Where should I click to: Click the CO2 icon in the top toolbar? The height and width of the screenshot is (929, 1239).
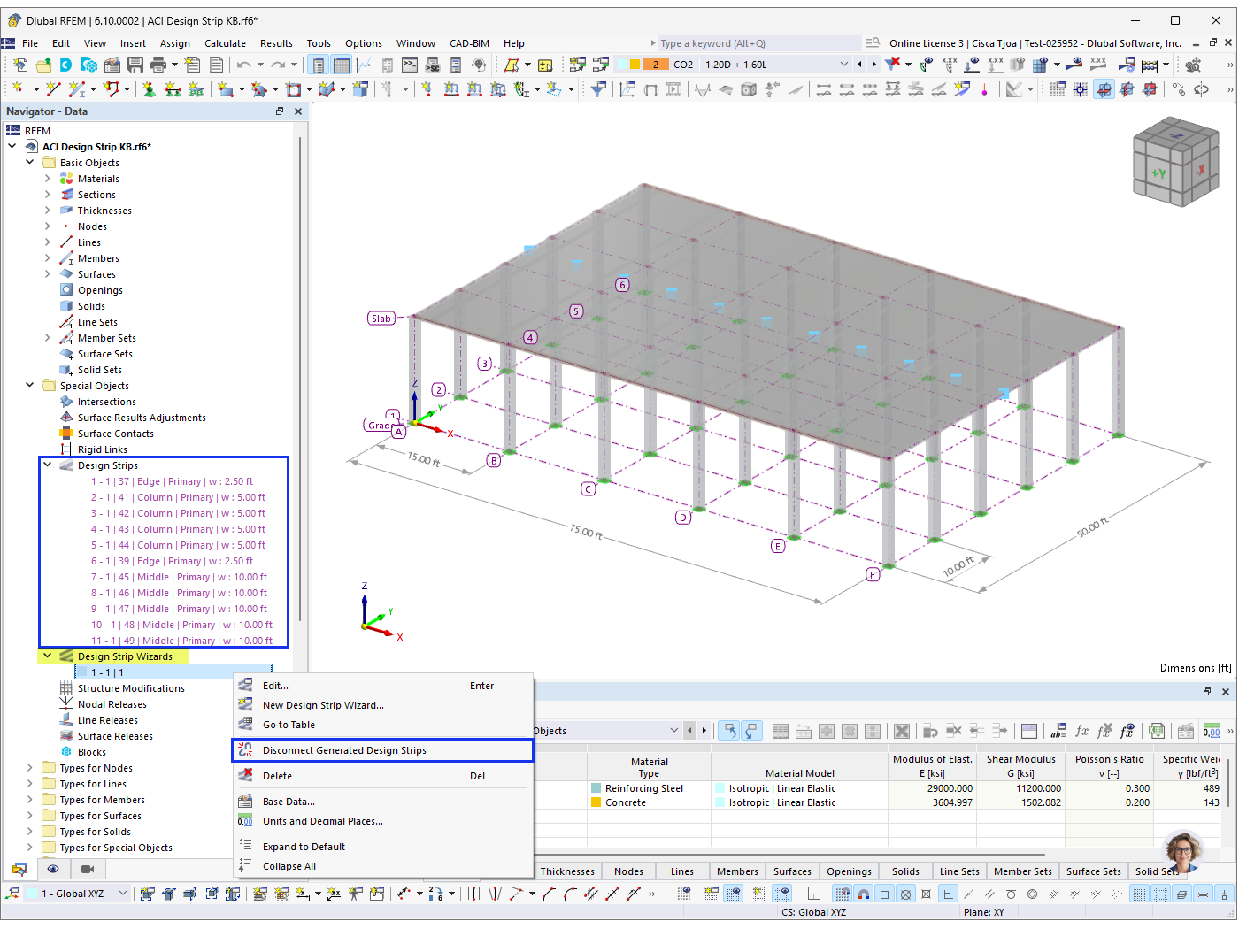pos(683,64)
